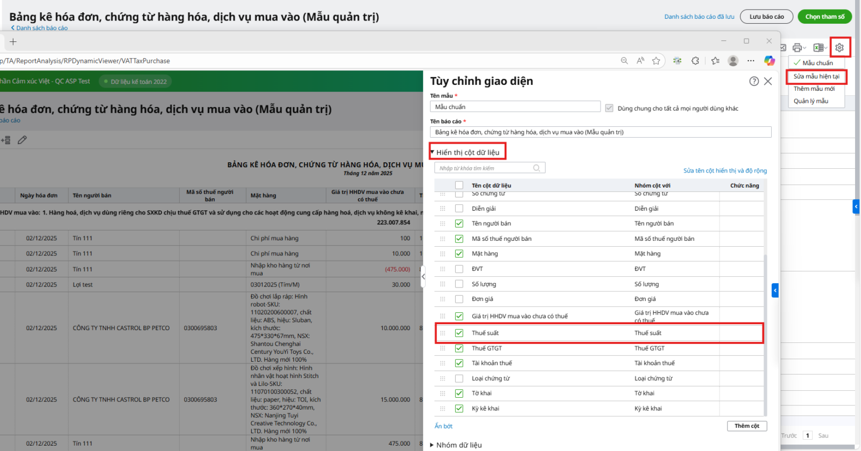Uncheck the Thuế suất column checkbox
Viewport: 861px width, 451px height.
(459, 333)
